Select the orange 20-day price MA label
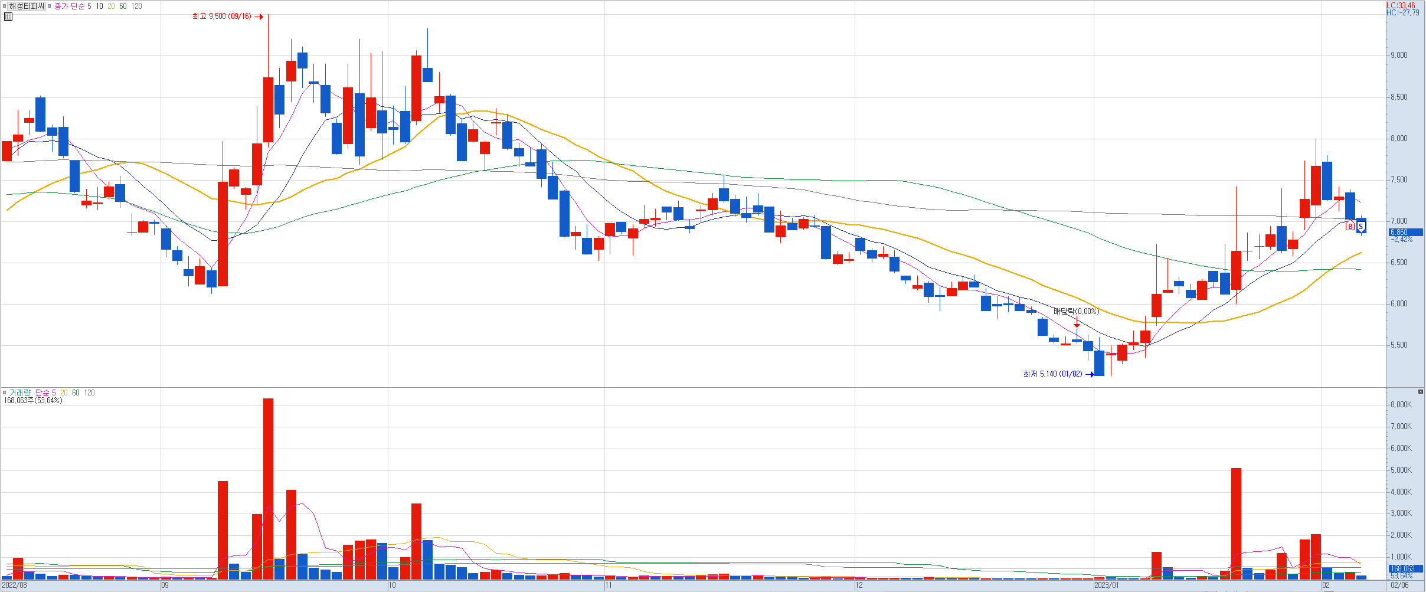Viewport: 1426px width, 592px height. 111,6
